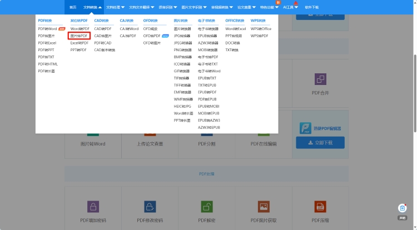Click the floating shopping bag icon

tap(402, 208)
